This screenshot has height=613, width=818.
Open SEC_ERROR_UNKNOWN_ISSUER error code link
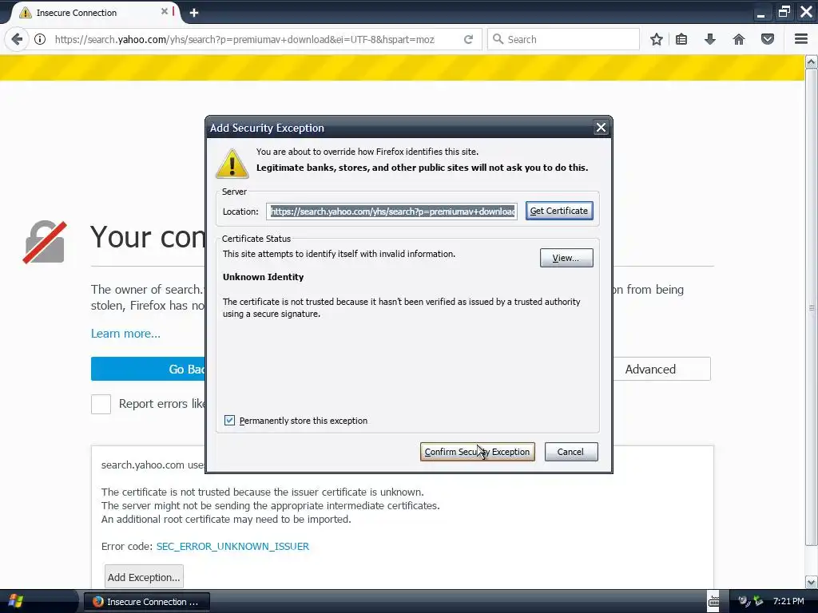tap(232, 546)
